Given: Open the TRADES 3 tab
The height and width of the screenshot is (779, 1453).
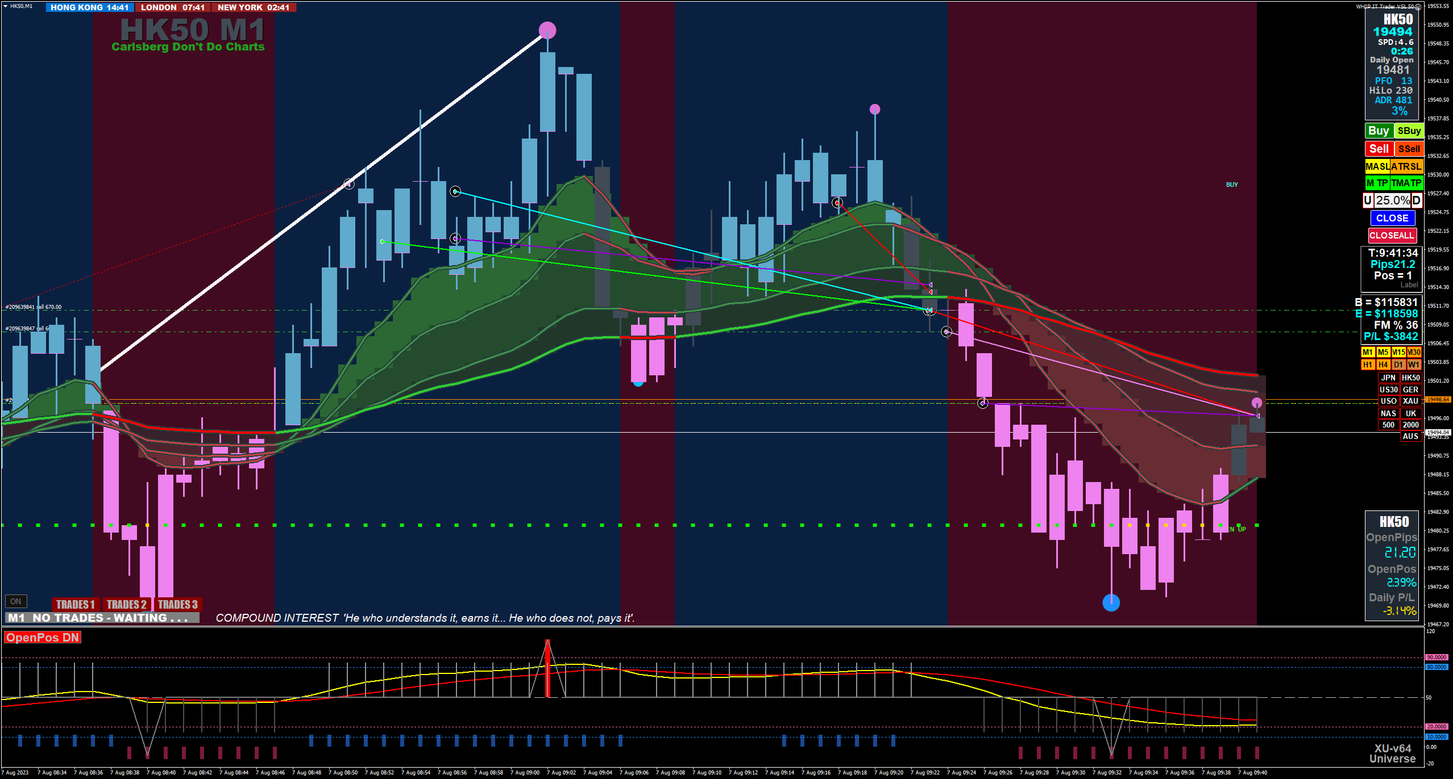Looking at the screenshot, I should pyautogui.click(x=177, y=605).
